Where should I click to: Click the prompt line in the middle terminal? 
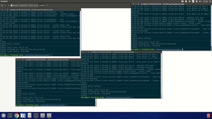107,97
